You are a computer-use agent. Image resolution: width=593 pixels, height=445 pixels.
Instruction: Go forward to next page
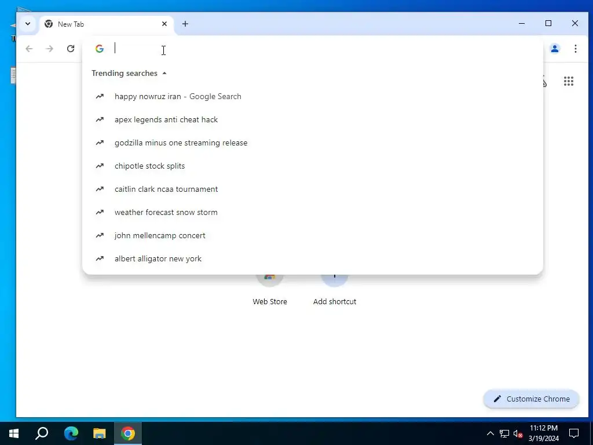pyautogui.click(x=50, y=49)
